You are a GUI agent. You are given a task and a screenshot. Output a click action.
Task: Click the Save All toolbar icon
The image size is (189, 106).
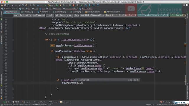point(5,5)
